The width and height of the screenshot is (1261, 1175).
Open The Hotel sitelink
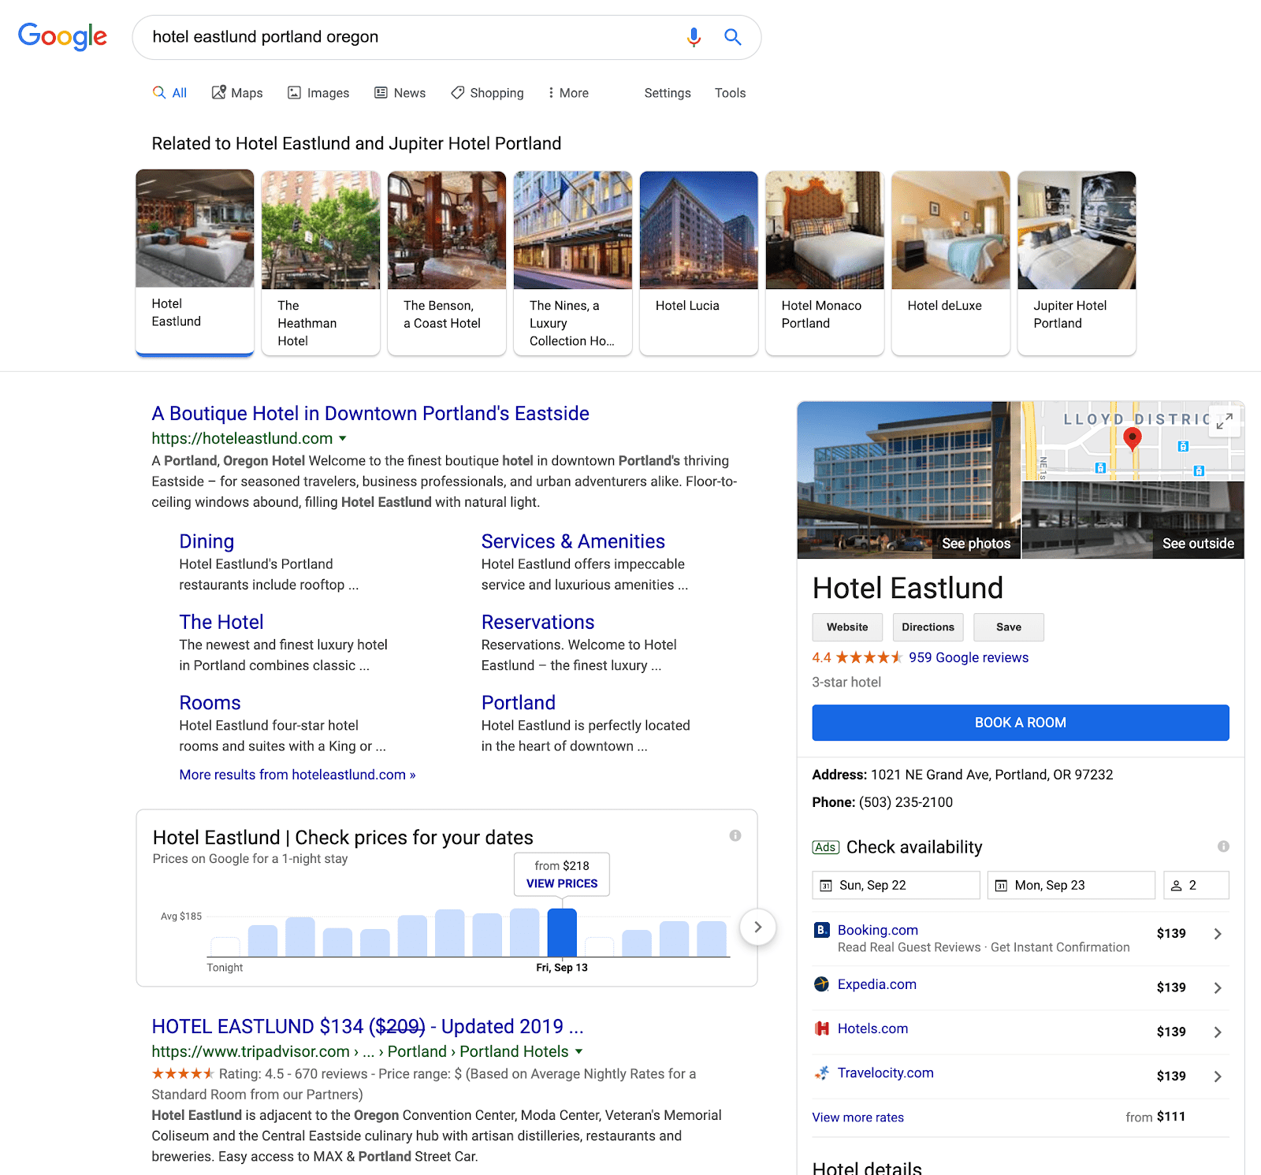(x=221, y=622)
